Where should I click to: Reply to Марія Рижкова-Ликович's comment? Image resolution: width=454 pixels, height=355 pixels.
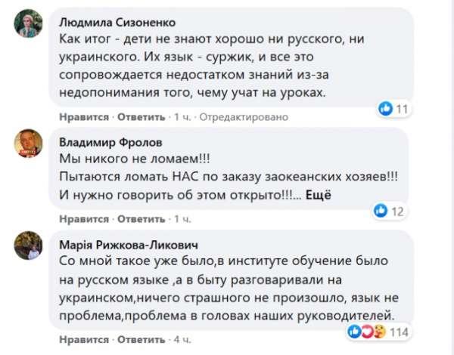point(140,339)
